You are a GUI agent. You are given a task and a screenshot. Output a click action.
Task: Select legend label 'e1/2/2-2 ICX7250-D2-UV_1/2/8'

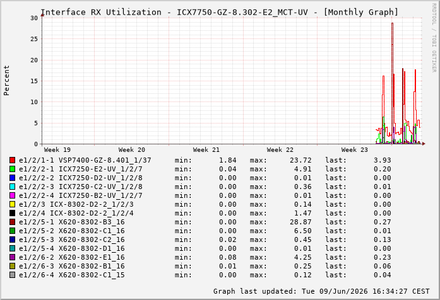tap(81, 178)
